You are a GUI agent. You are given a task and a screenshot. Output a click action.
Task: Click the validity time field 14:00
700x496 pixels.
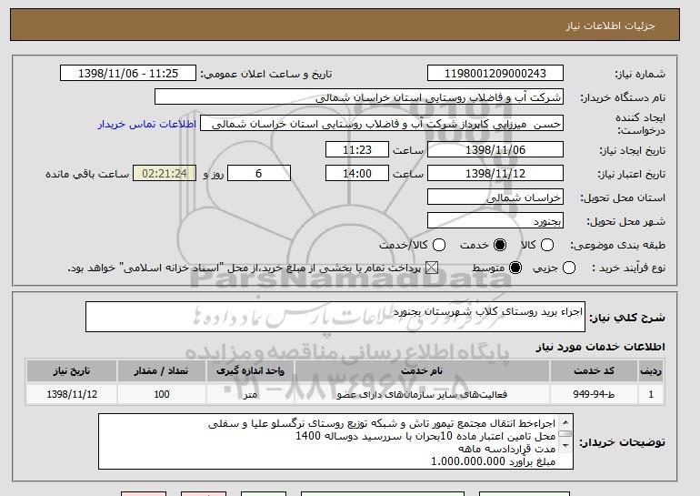(x=357, y=174)
